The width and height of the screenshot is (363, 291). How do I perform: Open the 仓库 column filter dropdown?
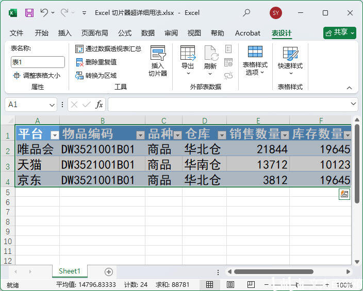pos(221,135)
